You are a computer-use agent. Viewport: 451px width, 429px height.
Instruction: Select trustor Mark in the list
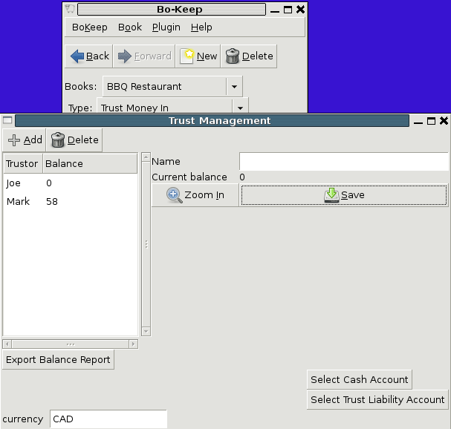[x=18, y=202]
